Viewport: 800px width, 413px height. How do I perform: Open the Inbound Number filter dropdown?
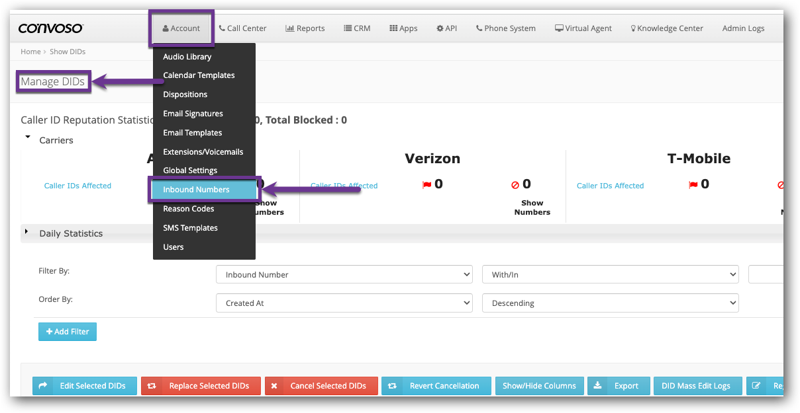point(344,275)
